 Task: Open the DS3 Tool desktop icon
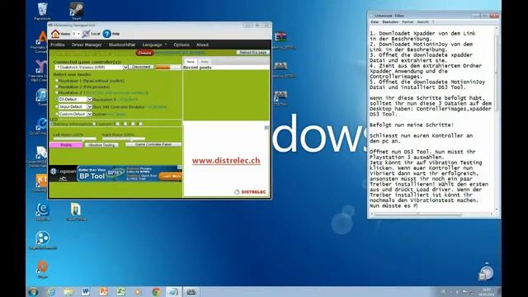point(280,97)
